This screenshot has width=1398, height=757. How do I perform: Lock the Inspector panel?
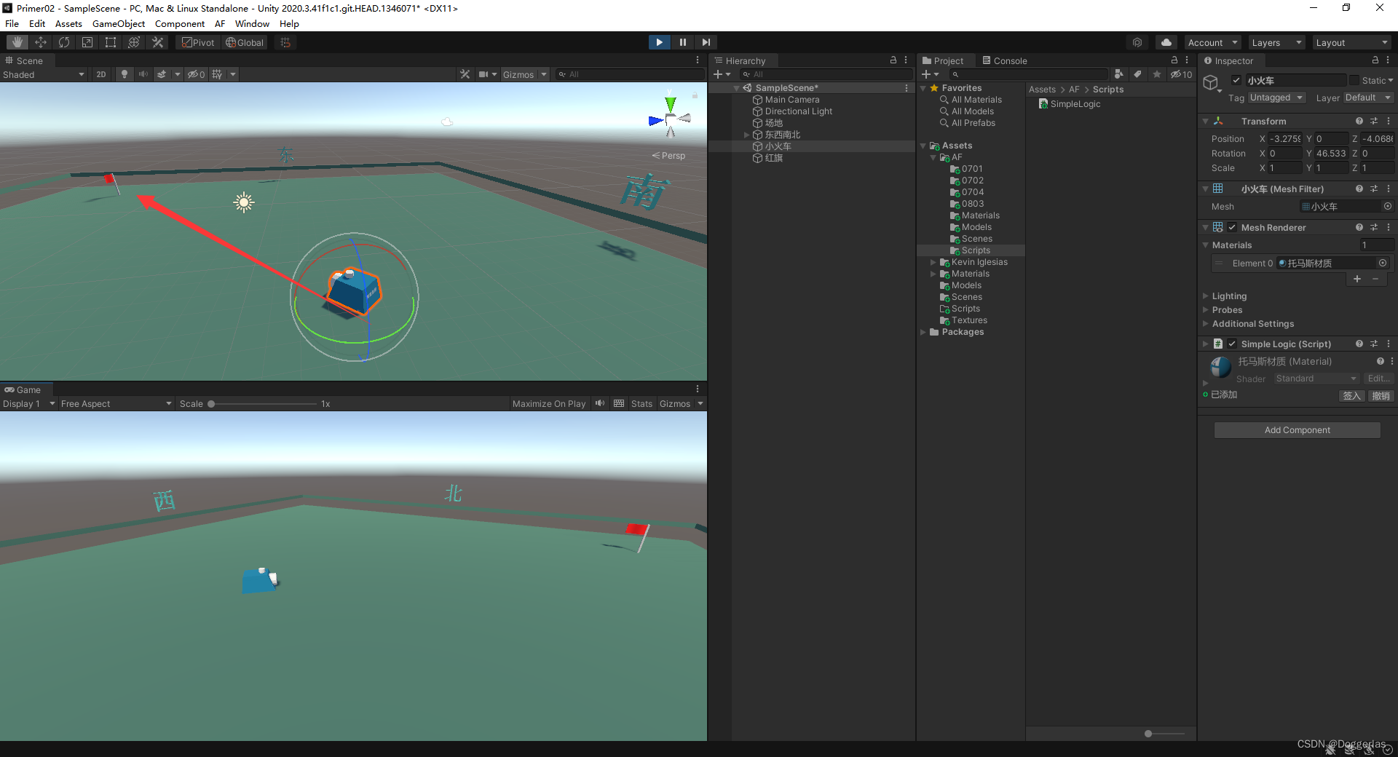pyautogui.click(x=1375, y=60)
